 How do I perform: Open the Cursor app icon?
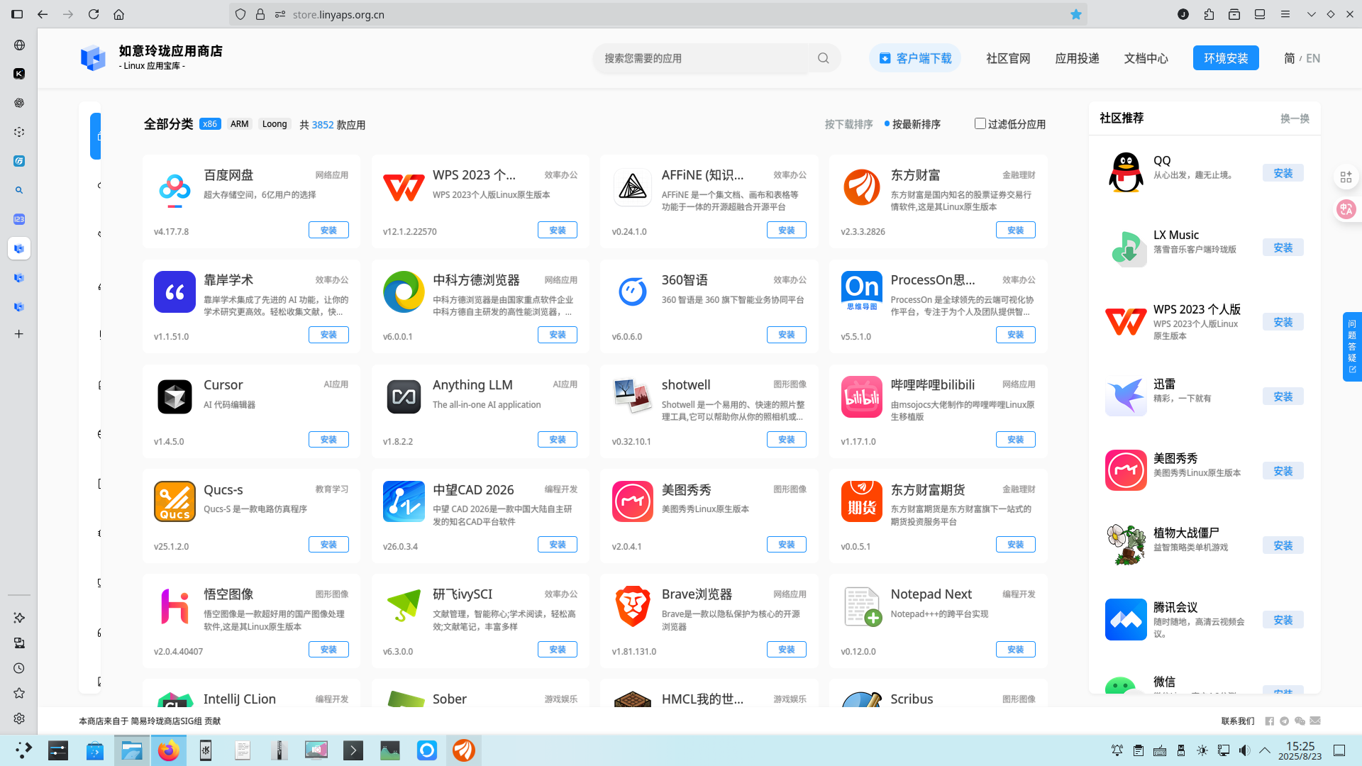(x=175, y=397)
